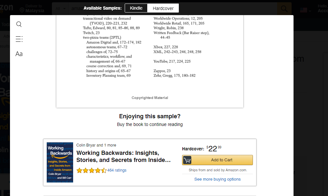View the 464 ratings link
The image size is (328, 196).
(x=117, y=170)
